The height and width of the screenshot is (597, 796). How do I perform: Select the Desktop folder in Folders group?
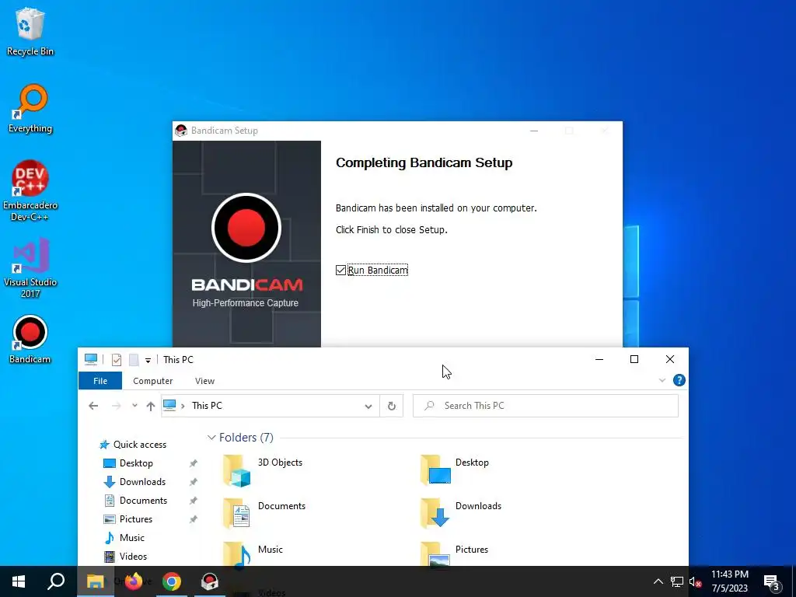(455, 470)
